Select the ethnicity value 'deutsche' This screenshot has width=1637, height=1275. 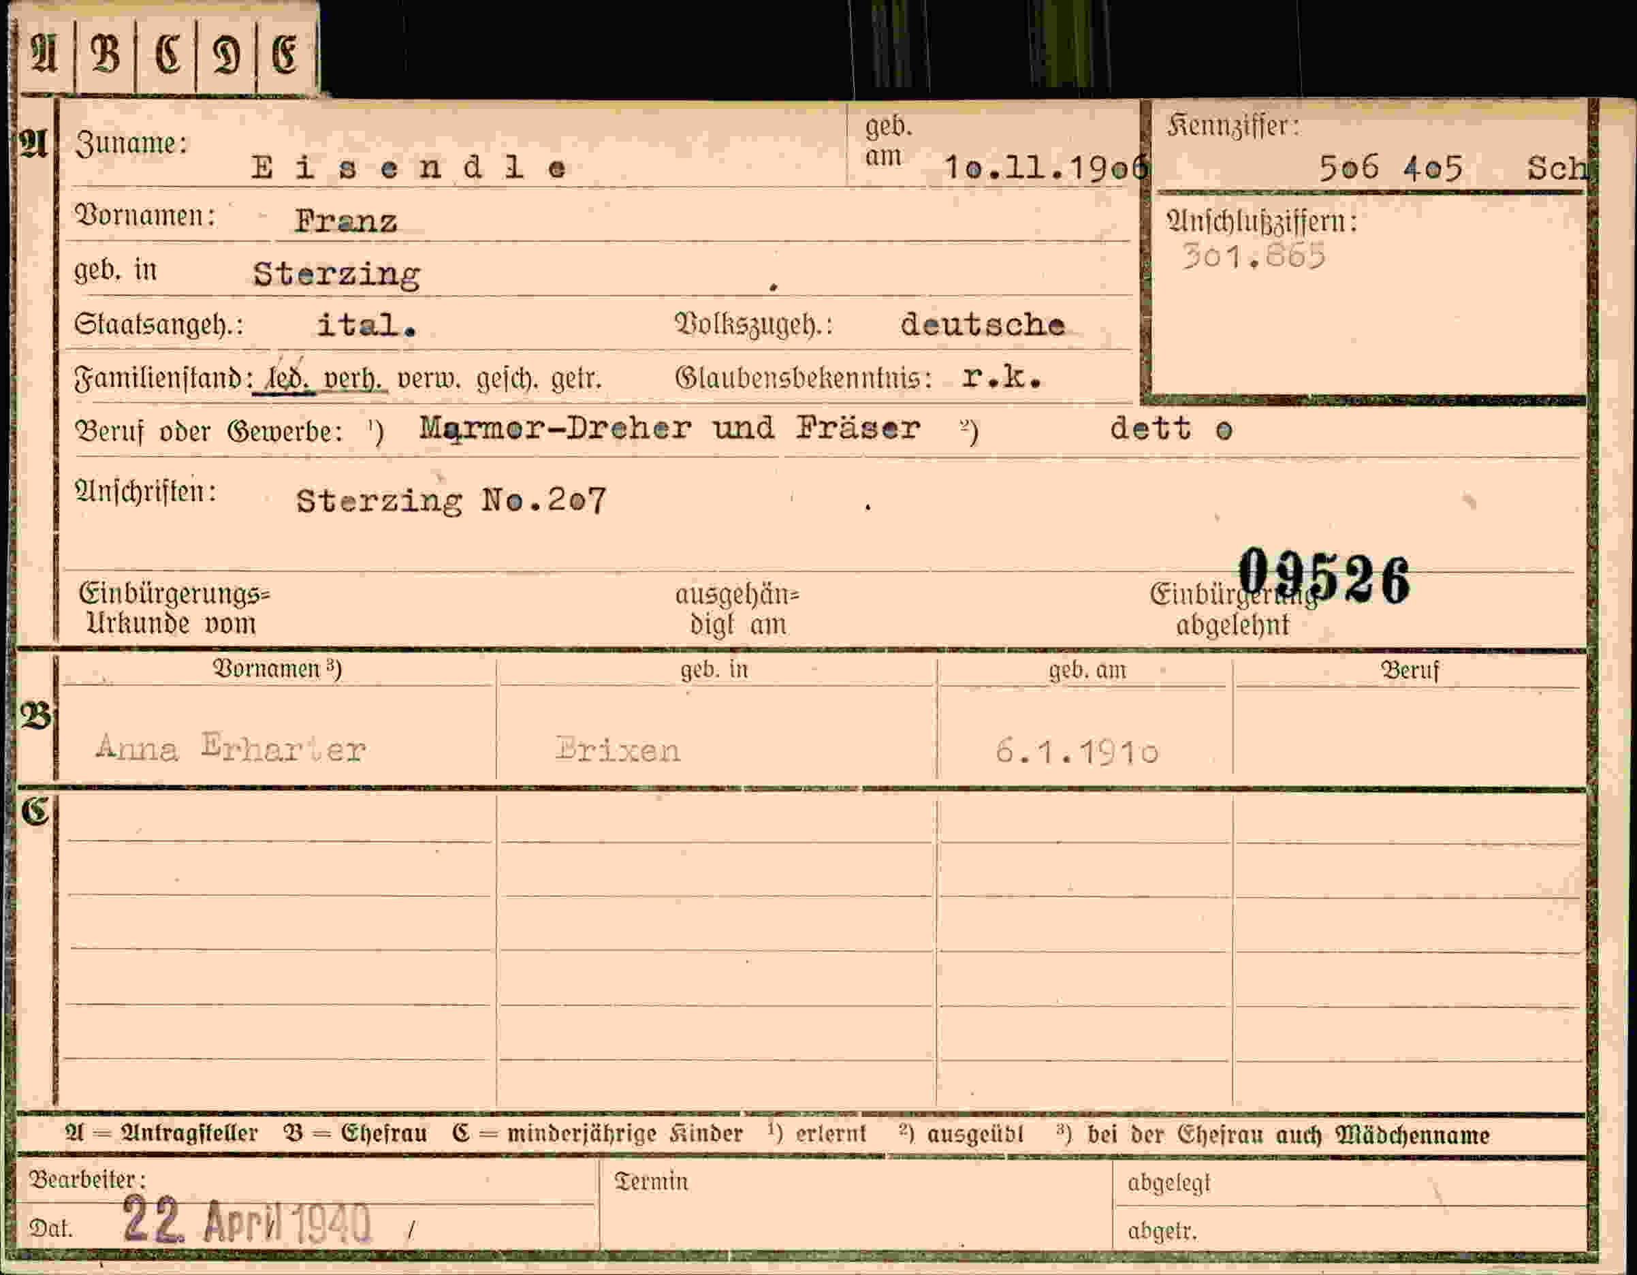[983, 325]
